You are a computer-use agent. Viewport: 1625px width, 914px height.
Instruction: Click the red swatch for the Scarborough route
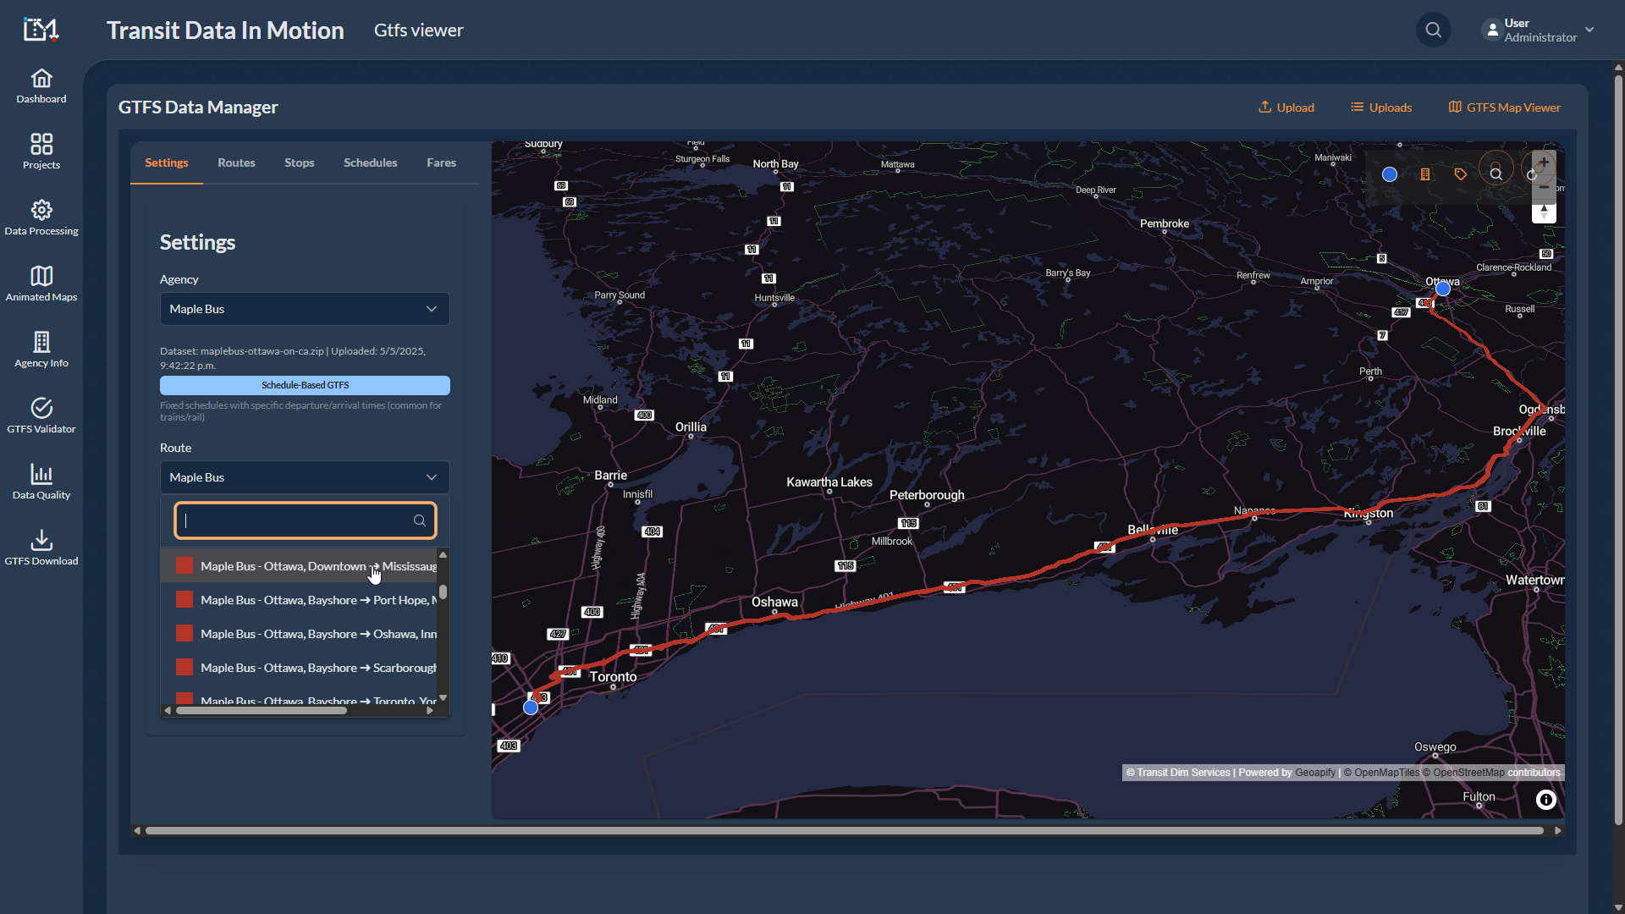click(184, 668)
